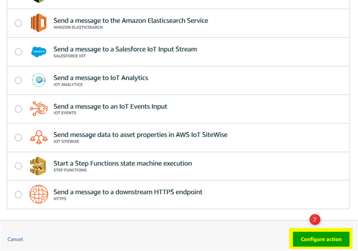
Task: Click 'Start a Step Functions state machine execution' text
Action: pos(123,163)
